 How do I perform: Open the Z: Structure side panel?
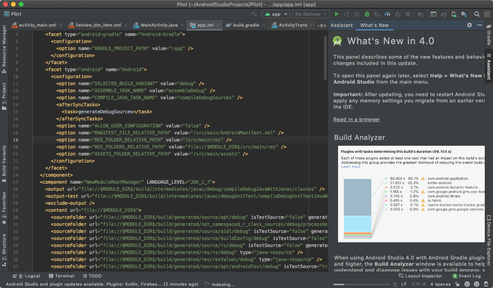click(x=4, y=250)
